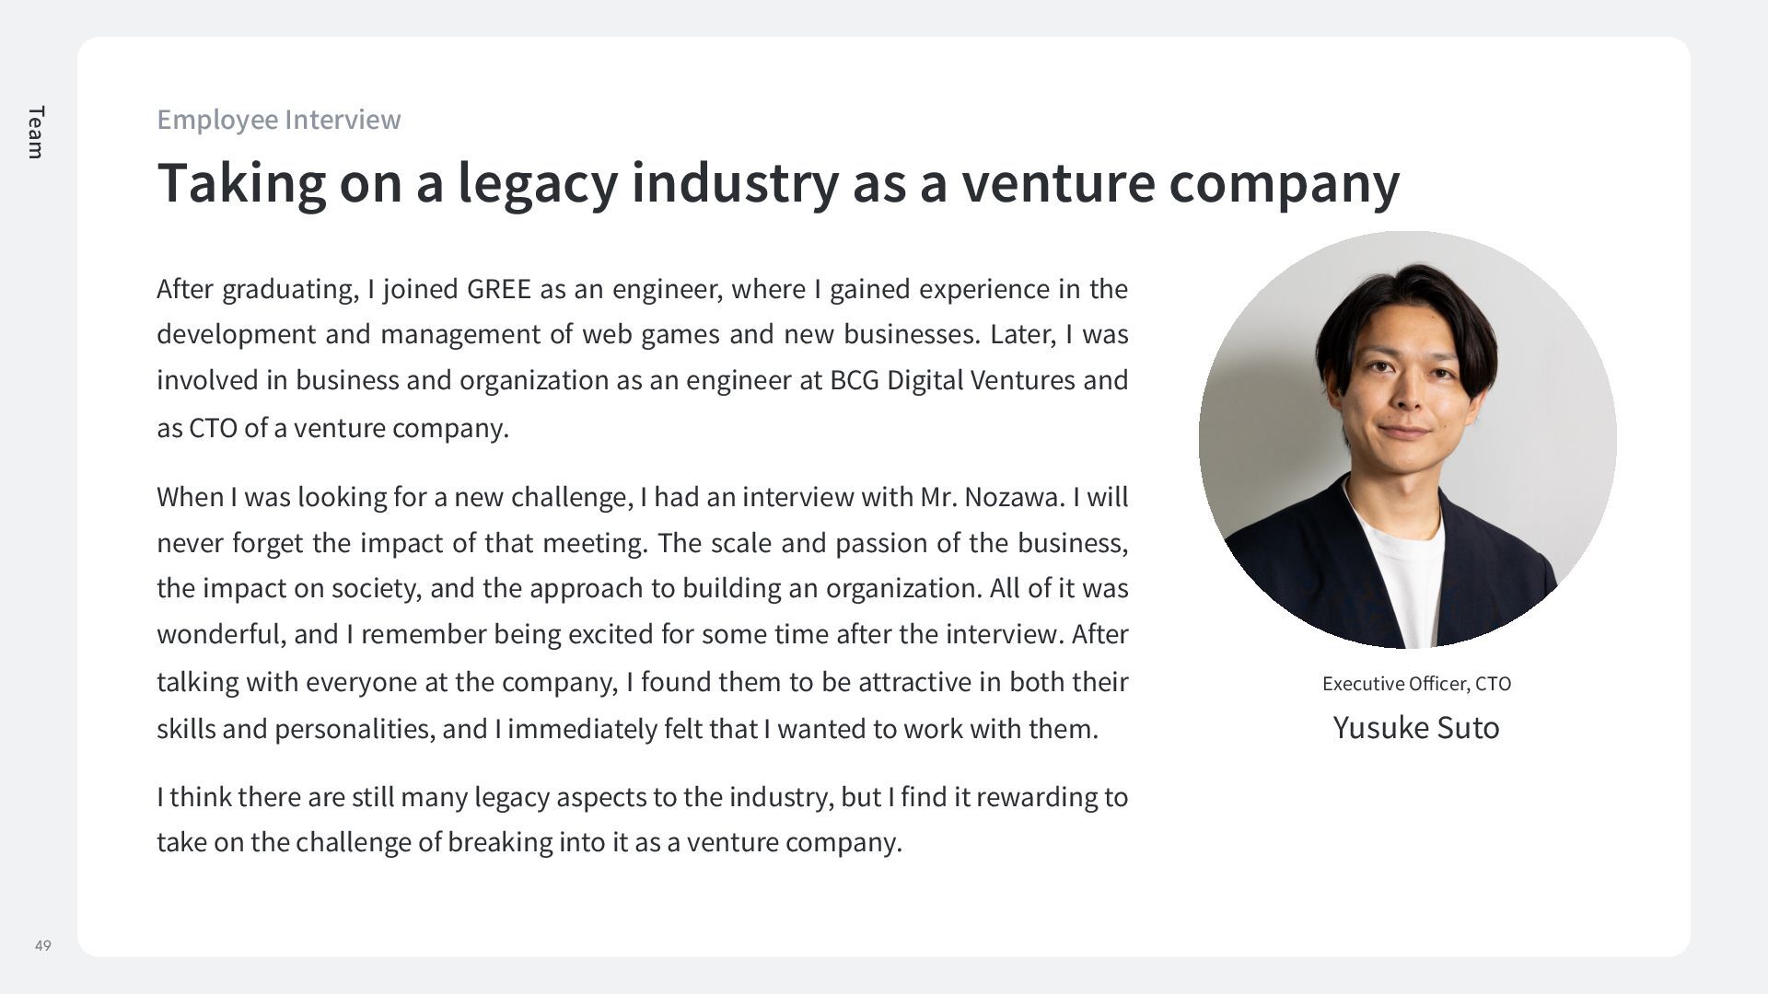1768x994 pixels.
Task: Click the word legacy in the title
Action: [x=537, y=182]
